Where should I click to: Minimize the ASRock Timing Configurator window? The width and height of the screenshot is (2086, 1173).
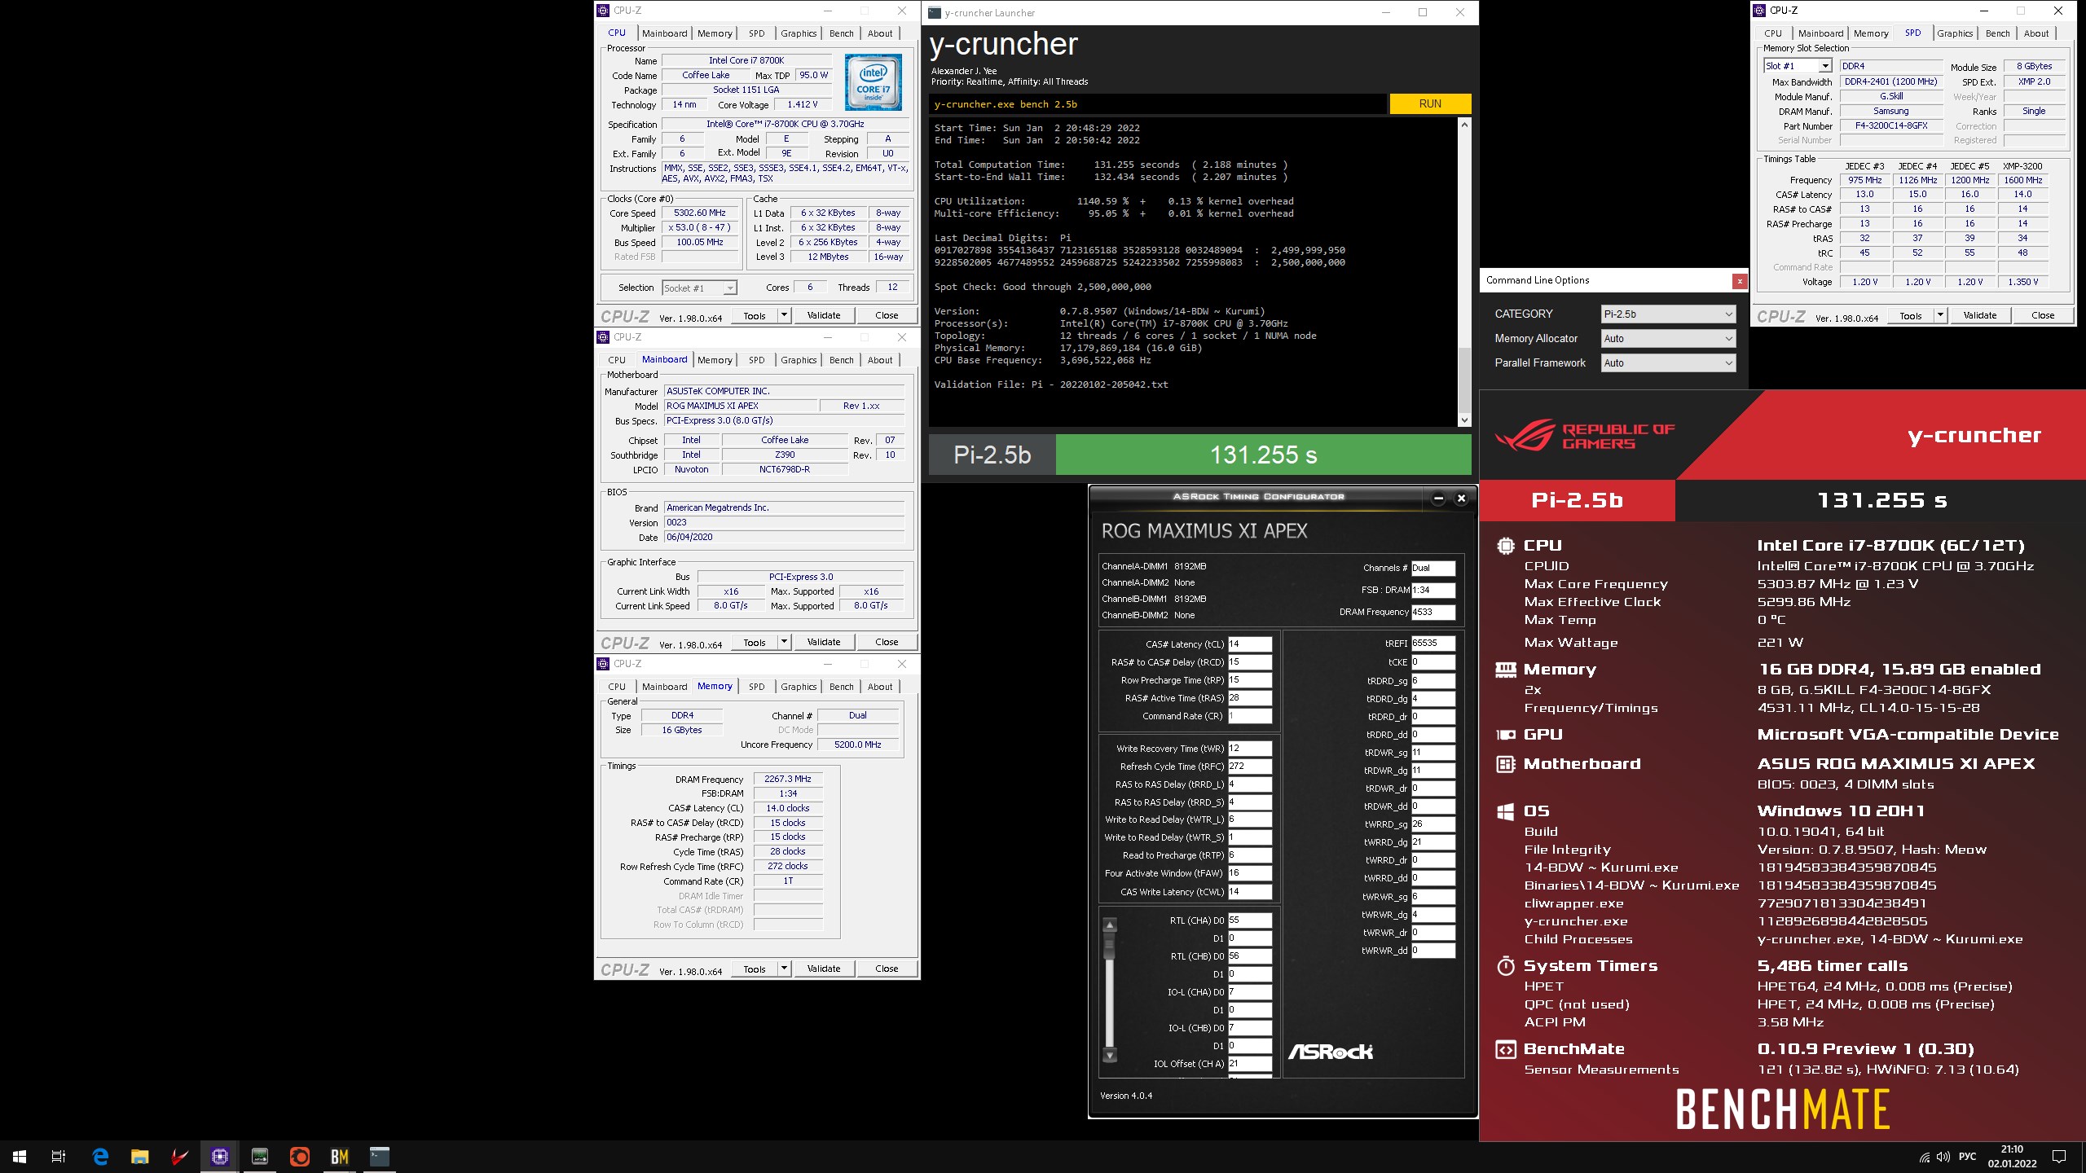[1439, 498]
